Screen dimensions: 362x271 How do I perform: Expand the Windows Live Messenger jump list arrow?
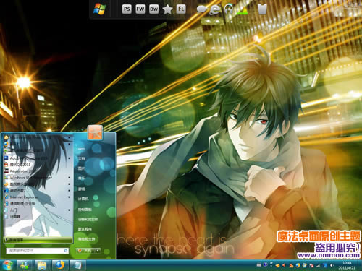pyautogui.click(x=69, y=178)
